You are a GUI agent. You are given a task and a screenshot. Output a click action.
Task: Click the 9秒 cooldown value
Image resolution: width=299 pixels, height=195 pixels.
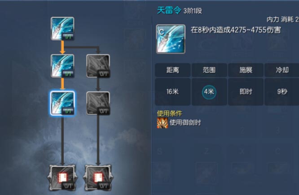click(x=282, y=92)
